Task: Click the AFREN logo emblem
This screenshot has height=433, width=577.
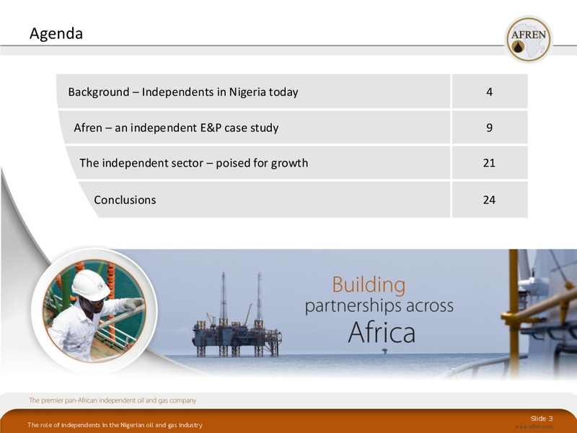Action: coord(529,39)
